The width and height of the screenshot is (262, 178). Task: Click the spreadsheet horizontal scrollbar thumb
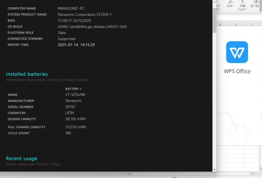(190, 174)
